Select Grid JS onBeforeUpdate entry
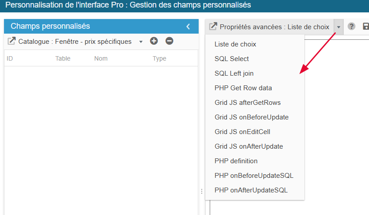Viewport: 369px width, 215px height. (251, 117)
